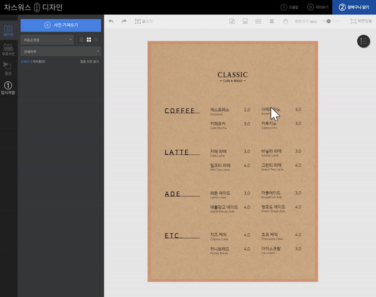Select the 바닐라 라떼 Vanilla Latte item
Image resolution: width=376 pixels, height=297 pixels.
pos(271,153)
